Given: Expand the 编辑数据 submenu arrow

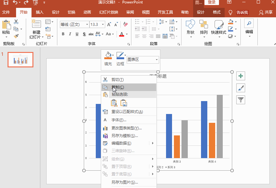Looking at the screenshot, I should [152, 143].
